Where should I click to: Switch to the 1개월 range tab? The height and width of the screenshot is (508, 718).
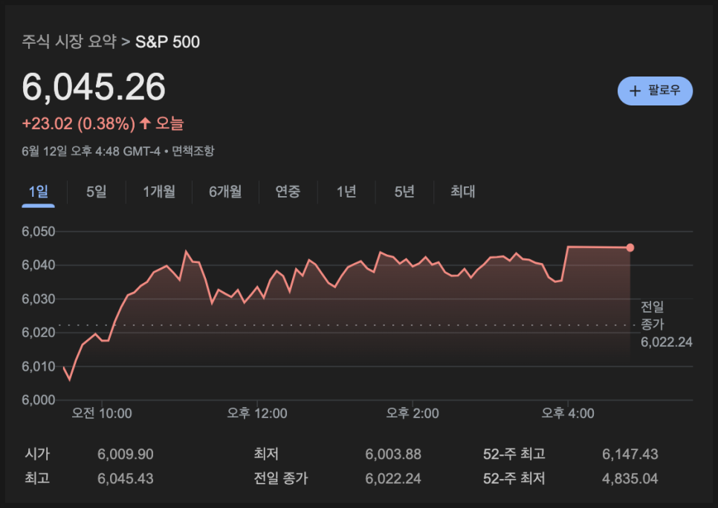click(159, 192)
